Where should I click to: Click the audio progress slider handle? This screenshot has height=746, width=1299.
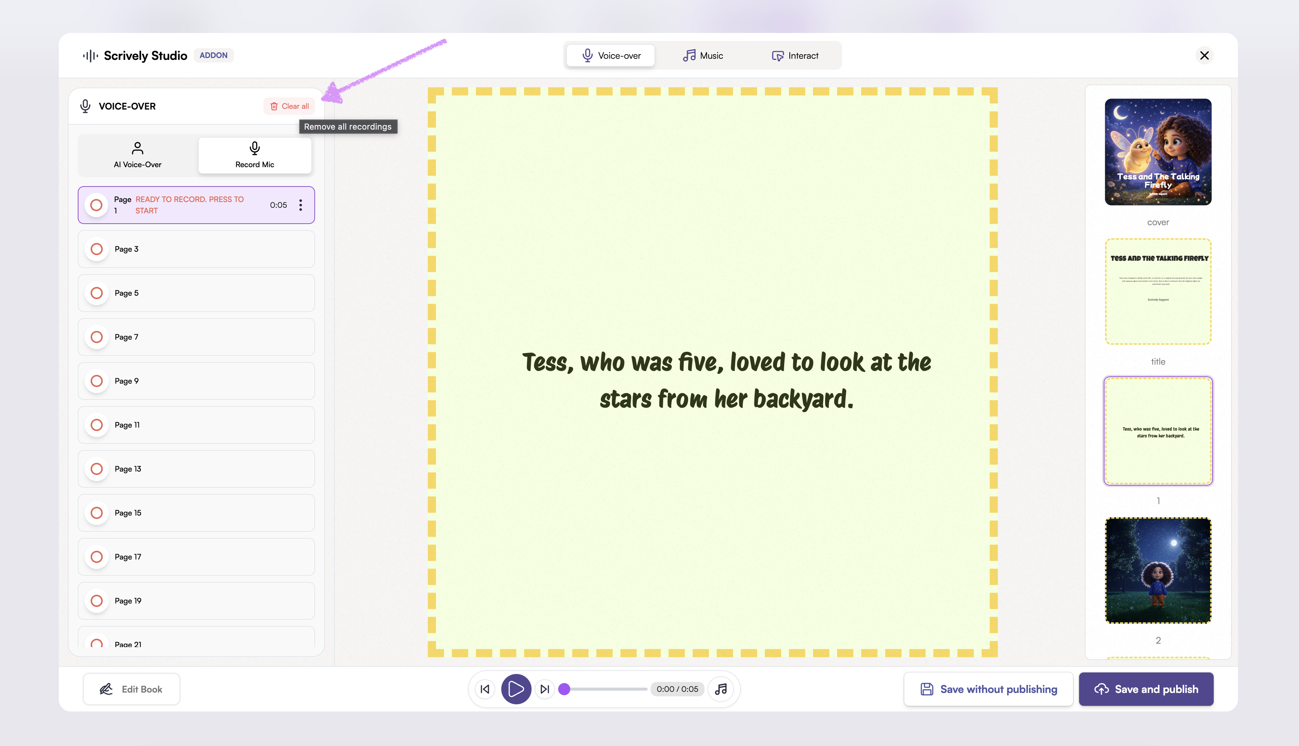click(564, 689)
